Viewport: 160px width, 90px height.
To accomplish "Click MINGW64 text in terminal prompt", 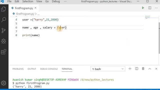I will (73, 79).
